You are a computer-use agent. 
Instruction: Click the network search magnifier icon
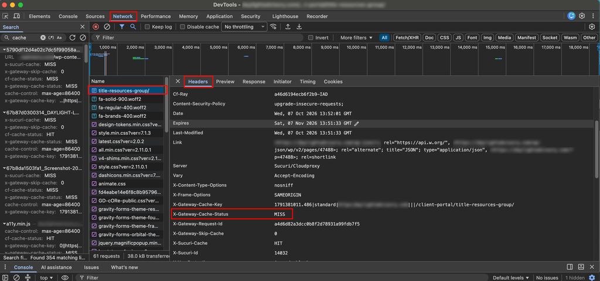(133, 27)
